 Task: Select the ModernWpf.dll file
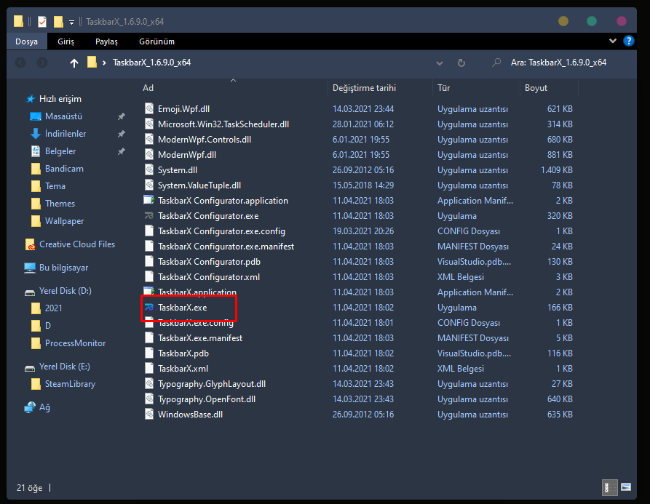tap(187, 155)
